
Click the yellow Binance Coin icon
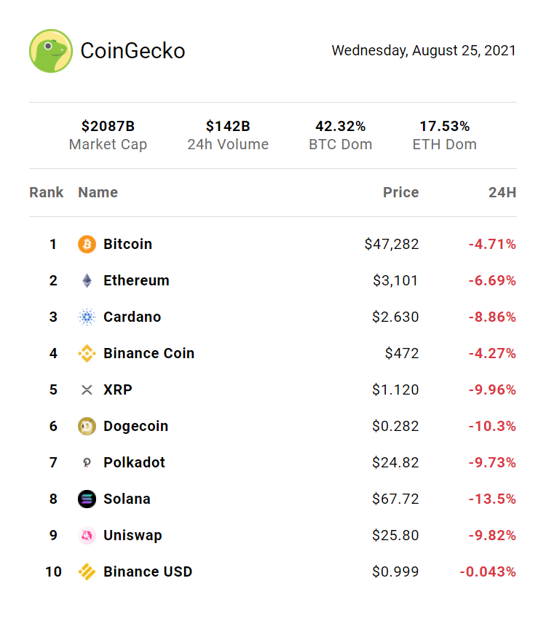87,354
